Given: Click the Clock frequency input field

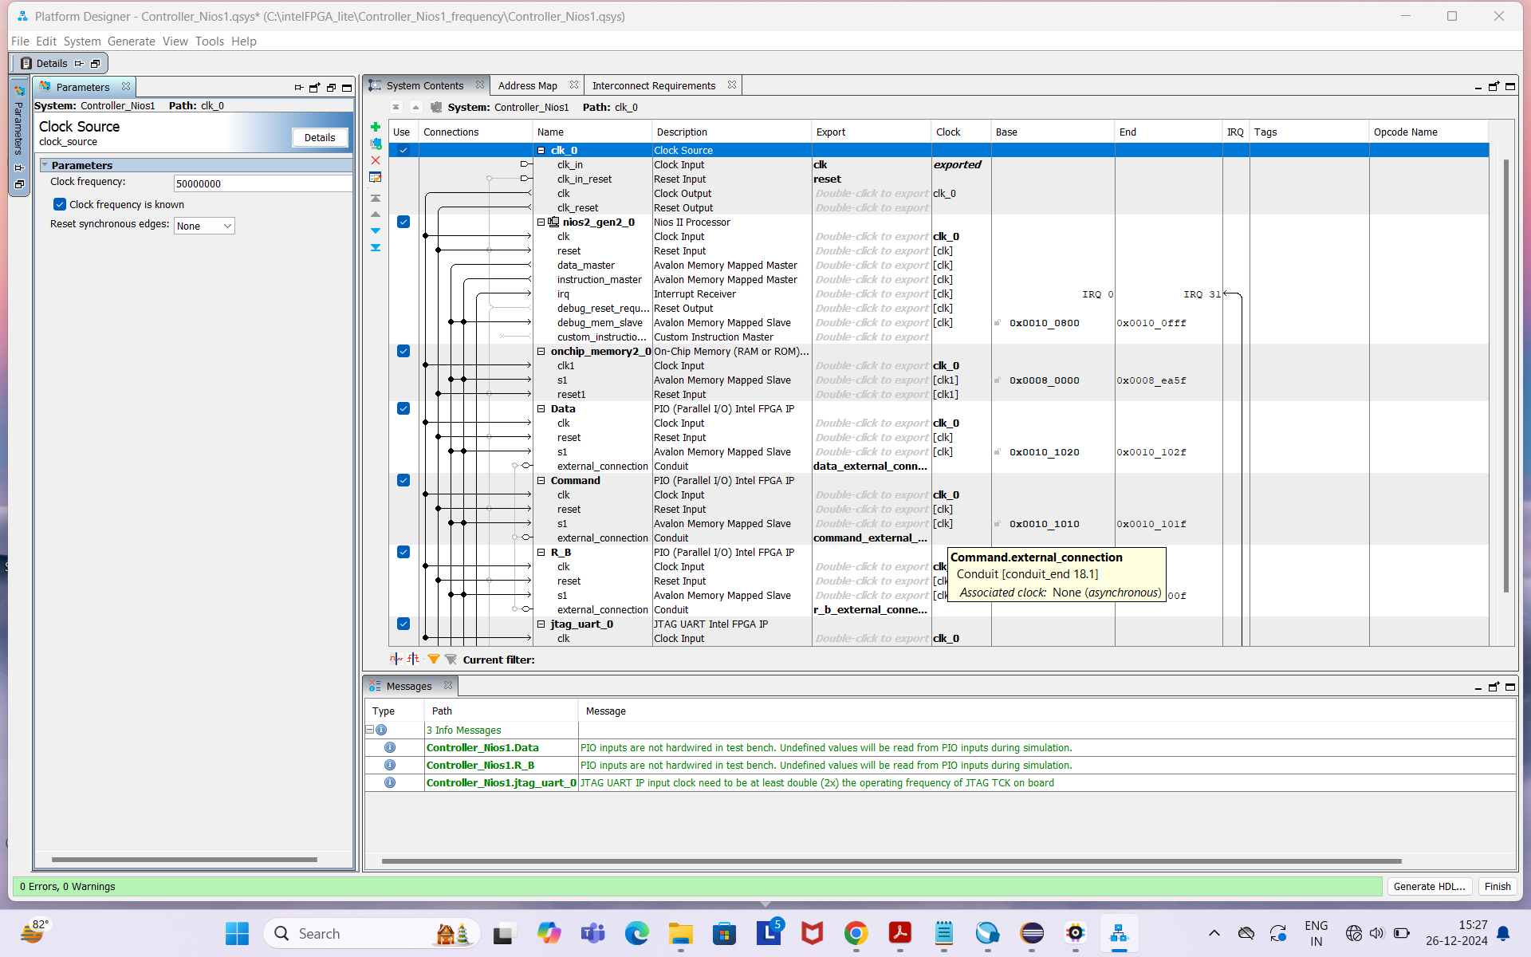Looking at the screenshot, I should (262, 183).
